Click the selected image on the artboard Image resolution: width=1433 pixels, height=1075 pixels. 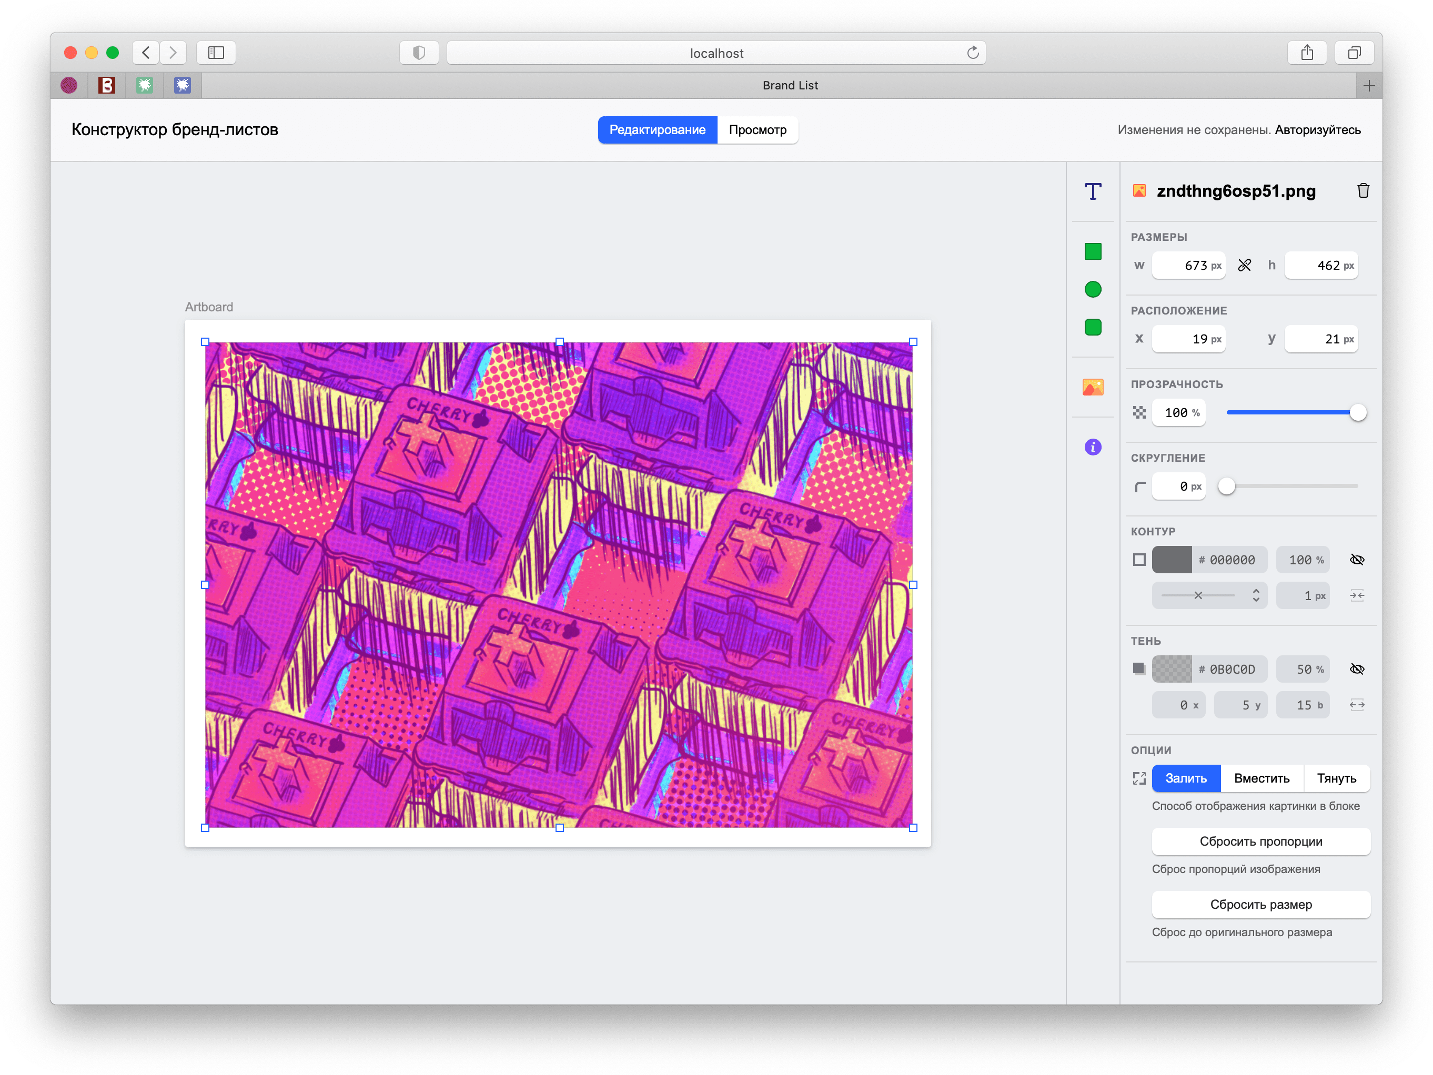559,584
